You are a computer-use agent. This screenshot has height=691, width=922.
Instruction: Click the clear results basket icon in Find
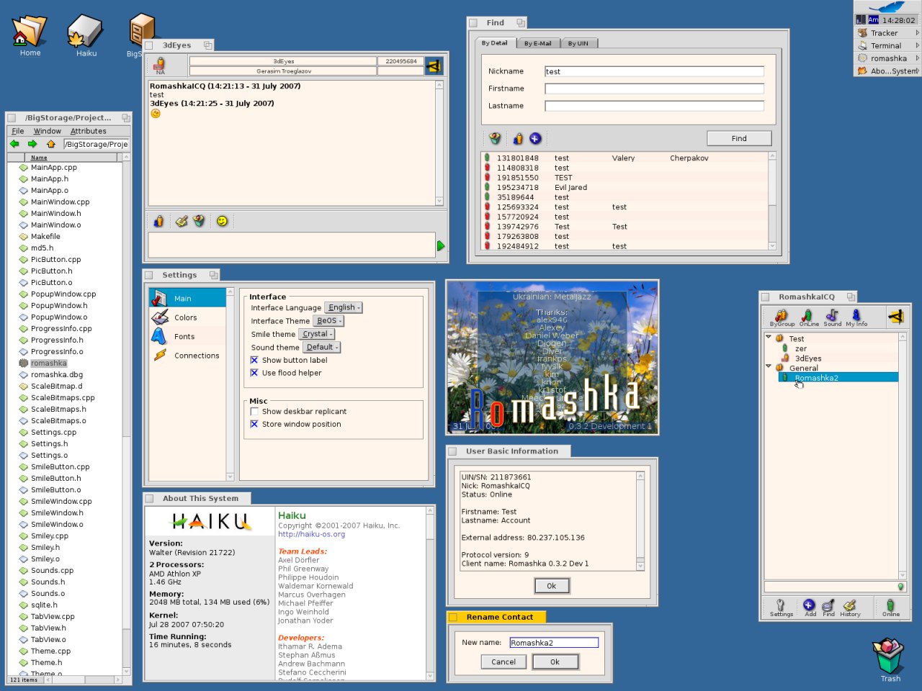(x=495, y=138)
